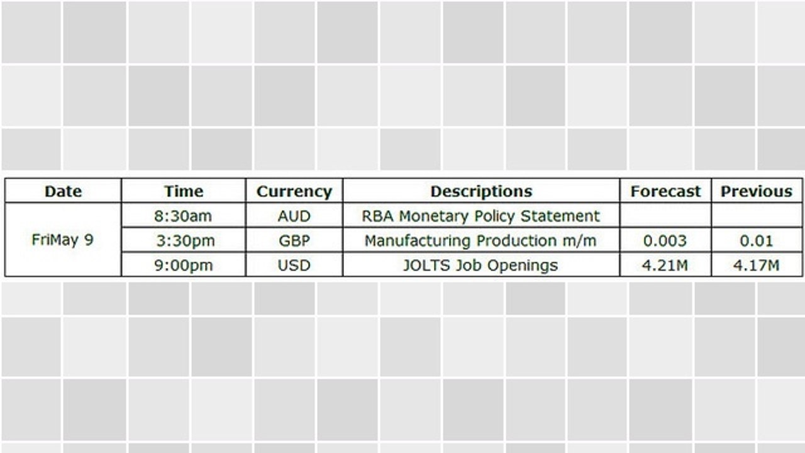Click the 3:30pm time cell

click(x=184, y=240)
